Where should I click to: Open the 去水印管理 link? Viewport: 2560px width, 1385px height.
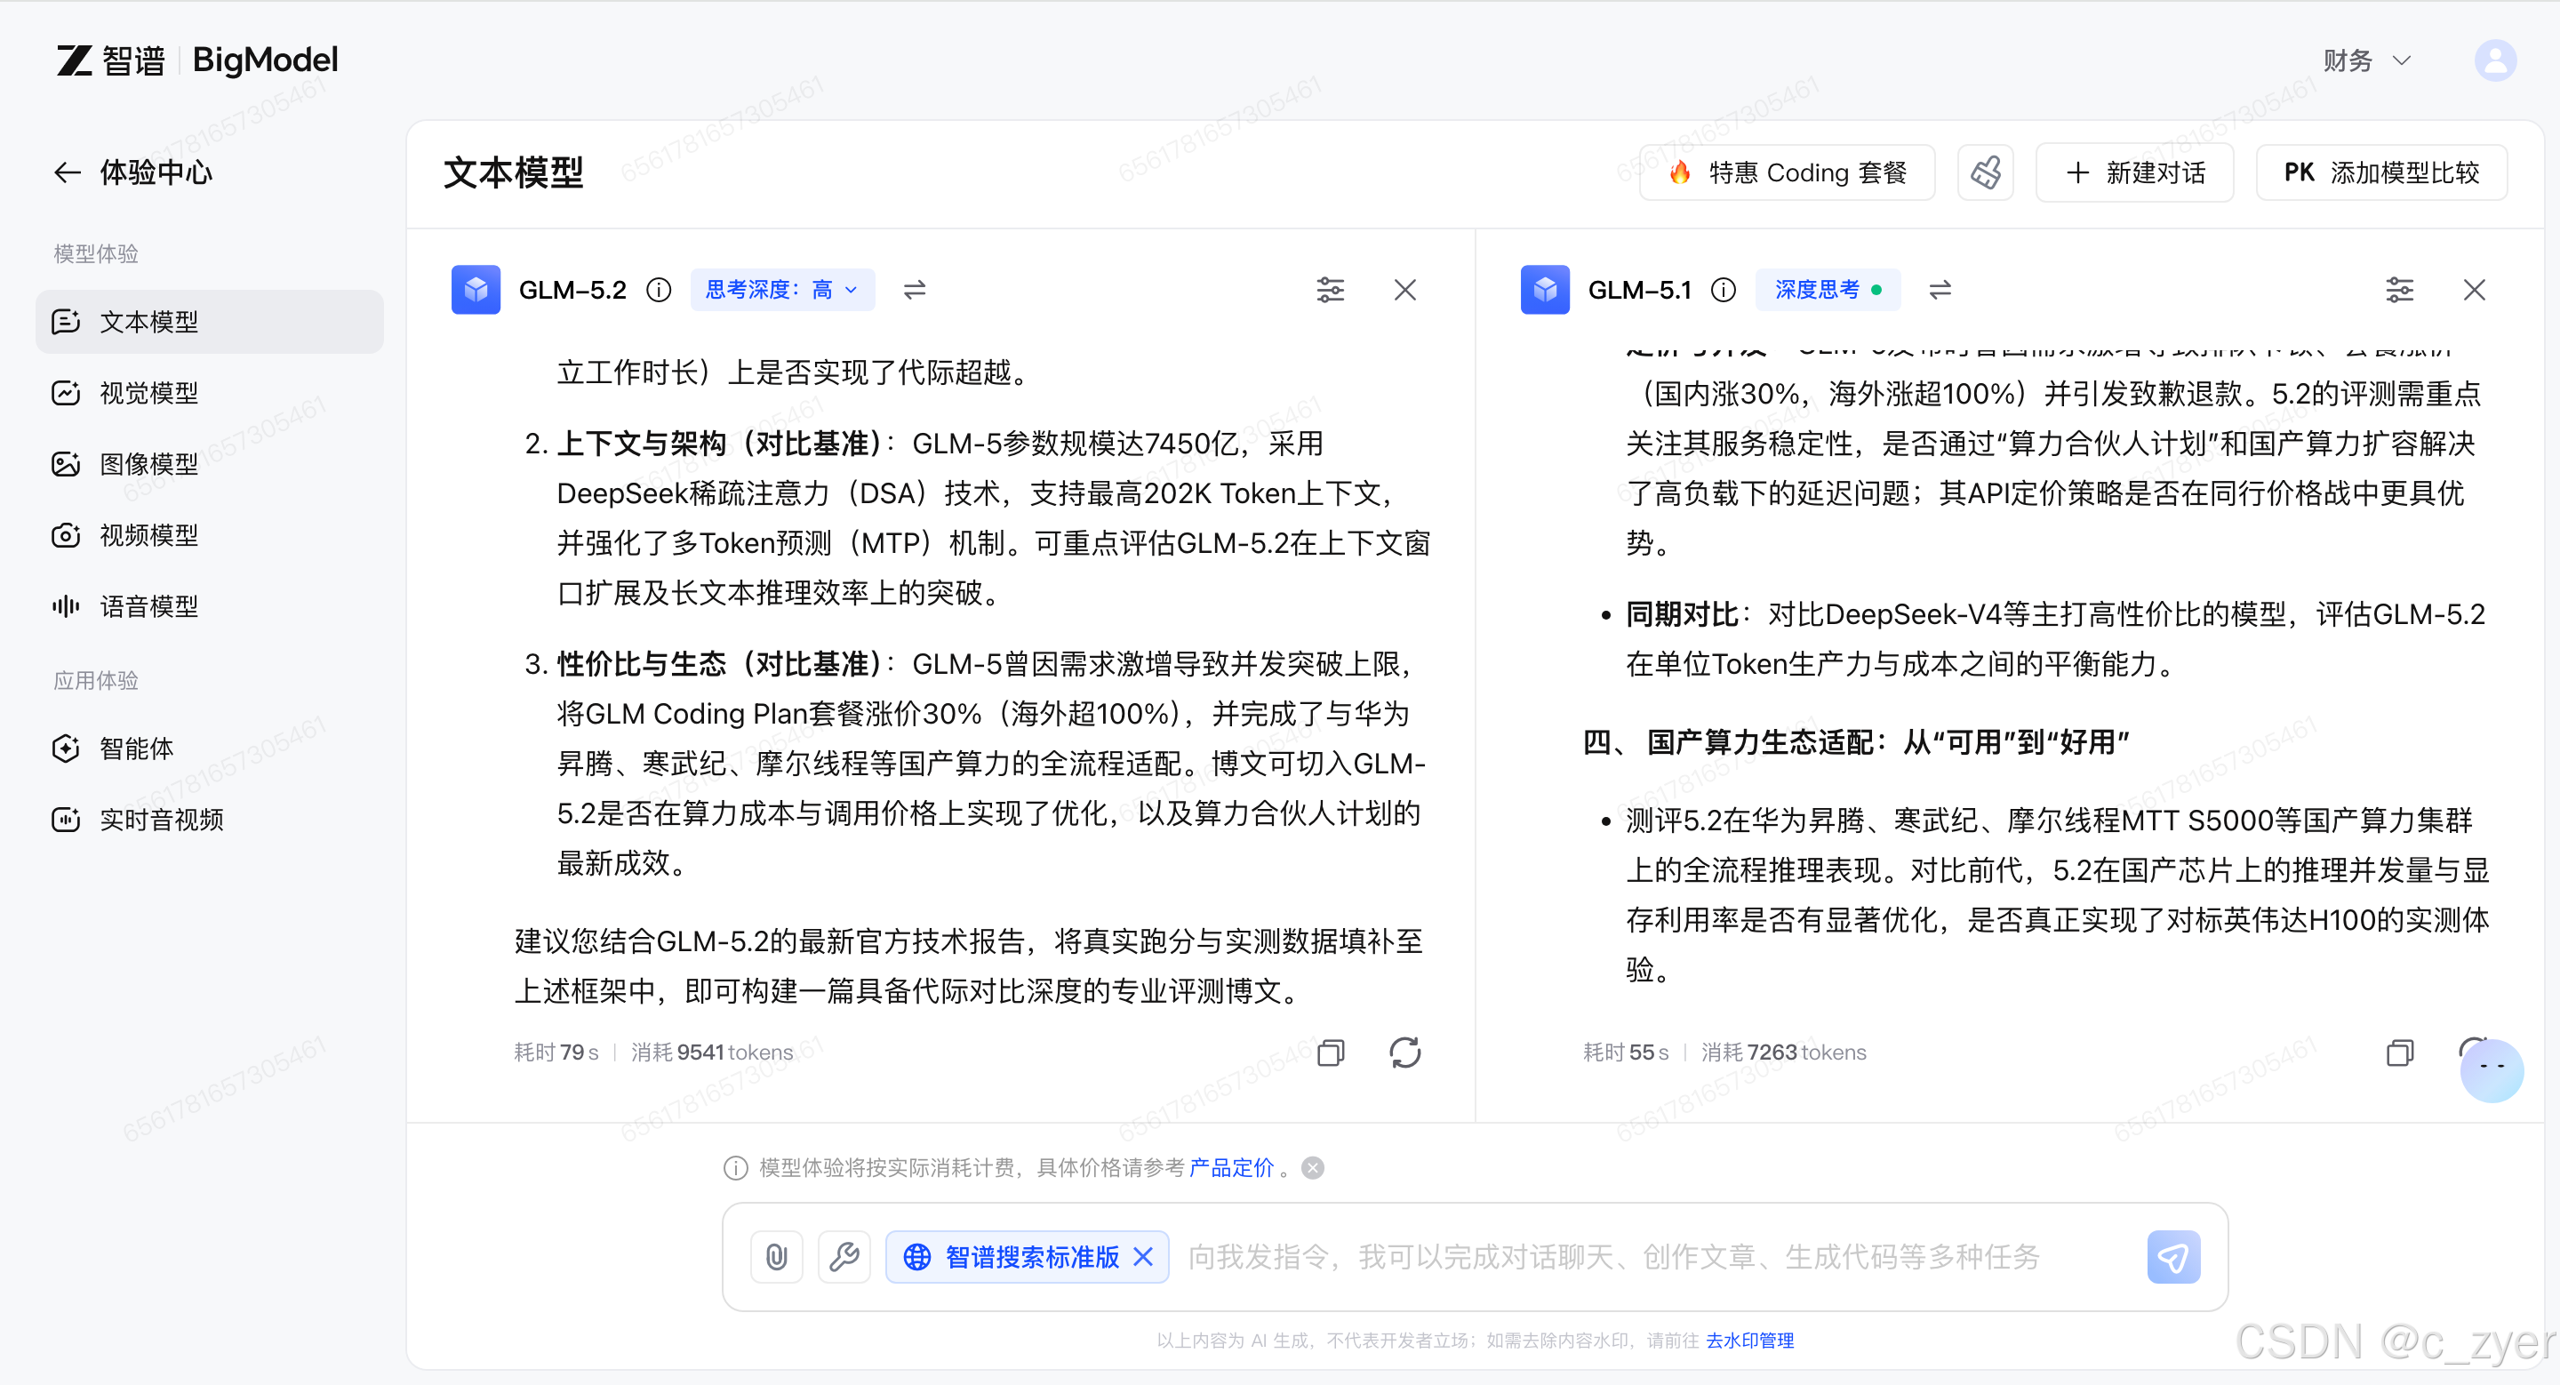point(1749,1341)
